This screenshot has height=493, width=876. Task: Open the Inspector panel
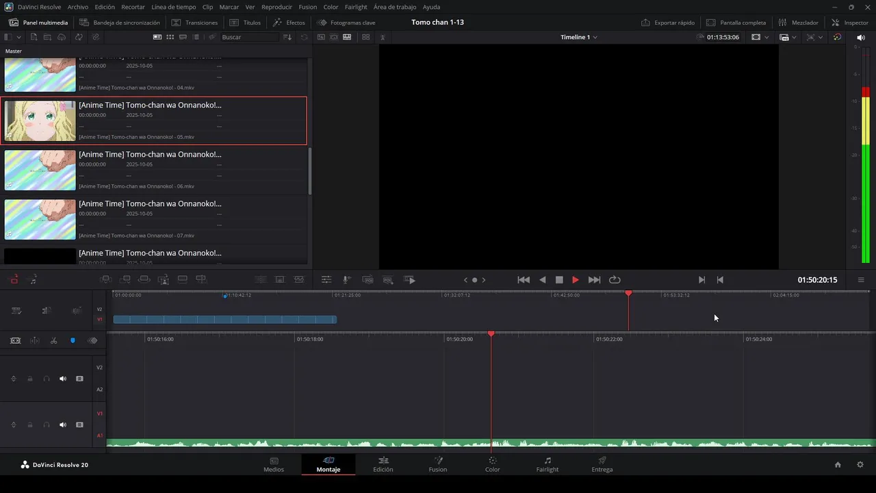849,23
